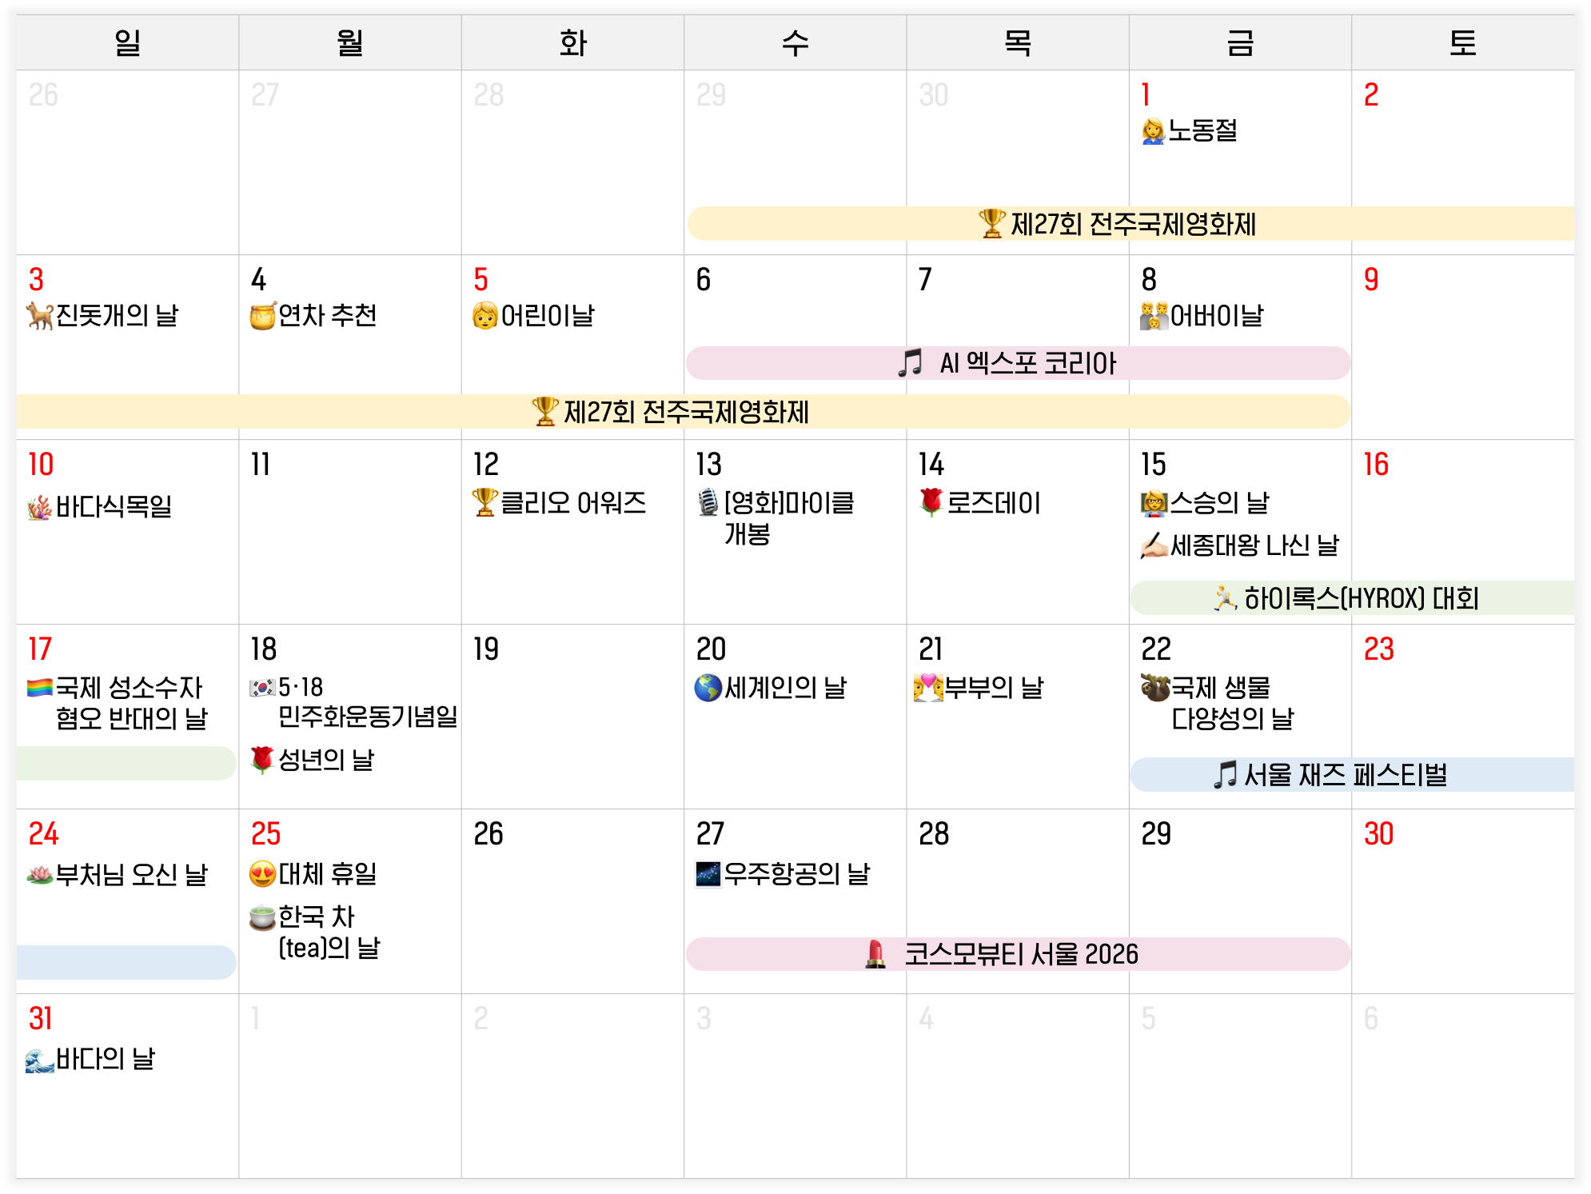
Task: Click the rose icon beside 로즈데이
Action: point(931,502)
